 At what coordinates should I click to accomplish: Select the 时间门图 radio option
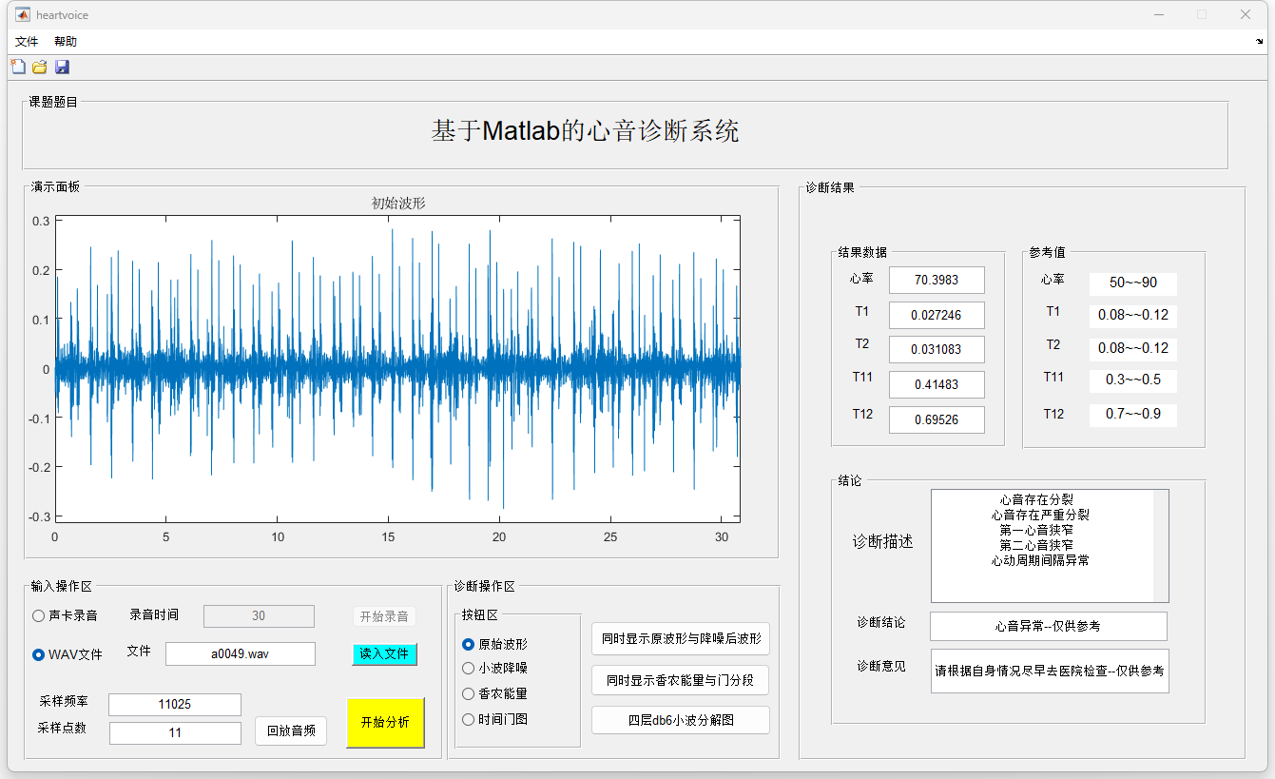pyautogui.click(x=468, y=720)
